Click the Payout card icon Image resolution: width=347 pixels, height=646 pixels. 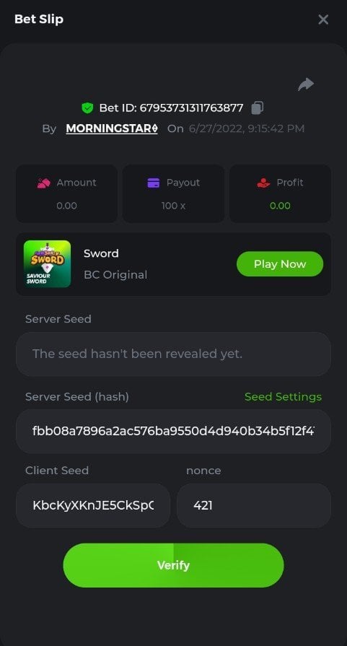[x=154, y=183]
